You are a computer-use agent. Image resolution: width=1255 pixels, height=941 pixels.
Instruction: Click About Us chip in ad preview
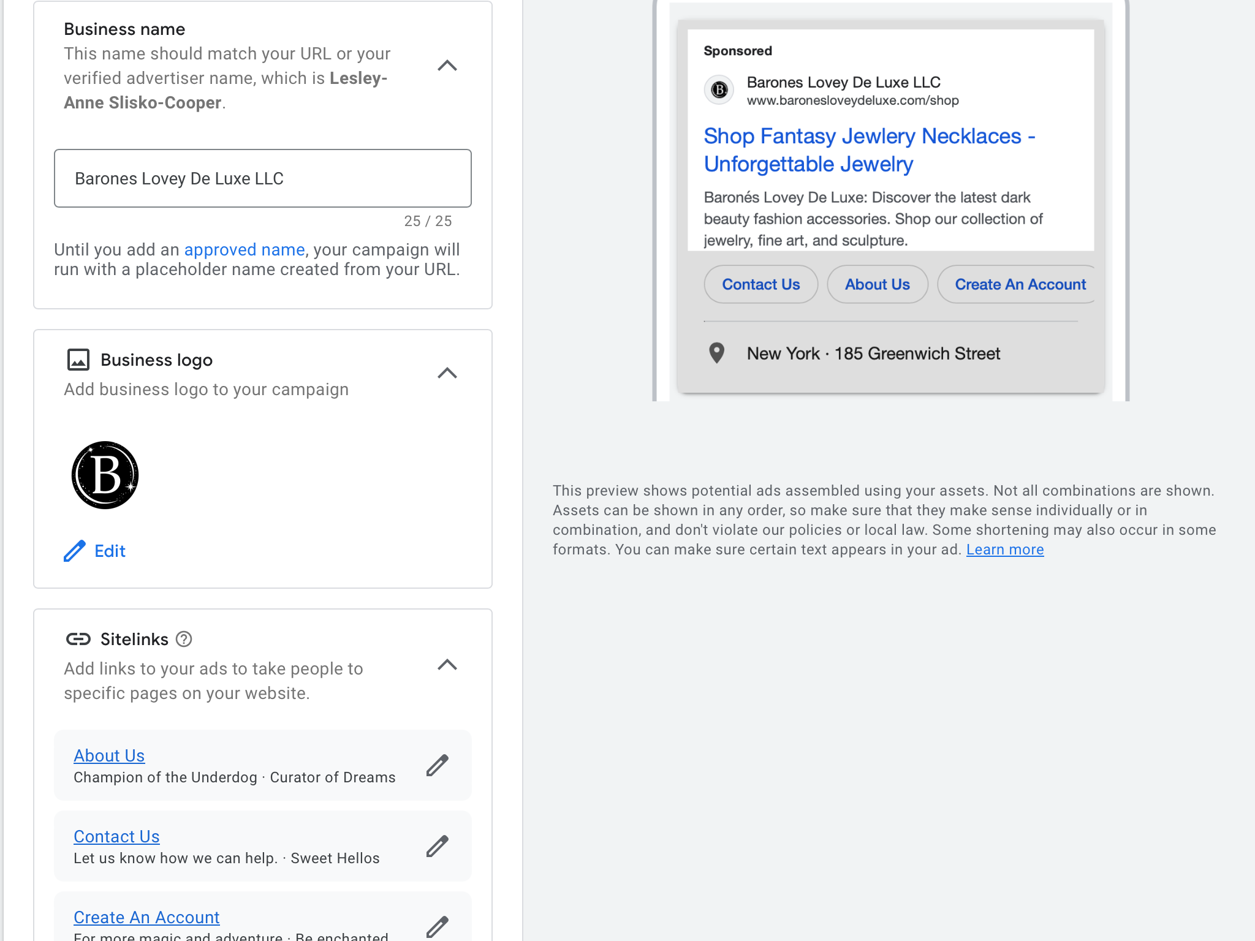(877, 284)
